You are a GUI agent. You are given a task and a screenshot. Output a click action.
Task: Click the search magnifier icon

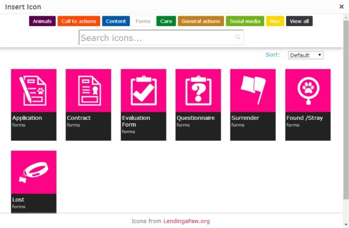pos(237,37)
